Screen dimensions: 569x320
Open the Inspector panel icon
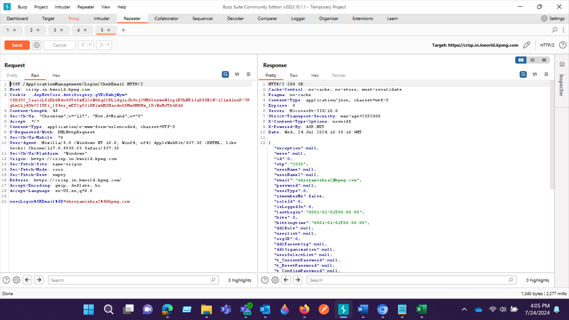tap(562, 64)
